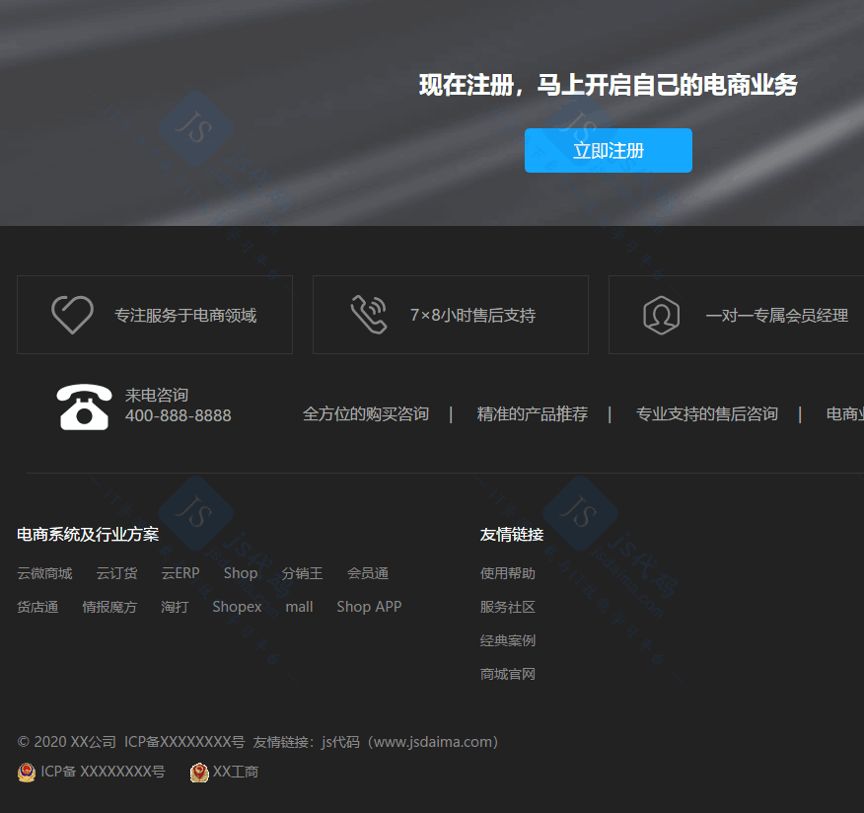Image resolution: width=864 pixels, height=813 pixels.
Task: Visit the 经典案例 page
Action: (507, 640)
